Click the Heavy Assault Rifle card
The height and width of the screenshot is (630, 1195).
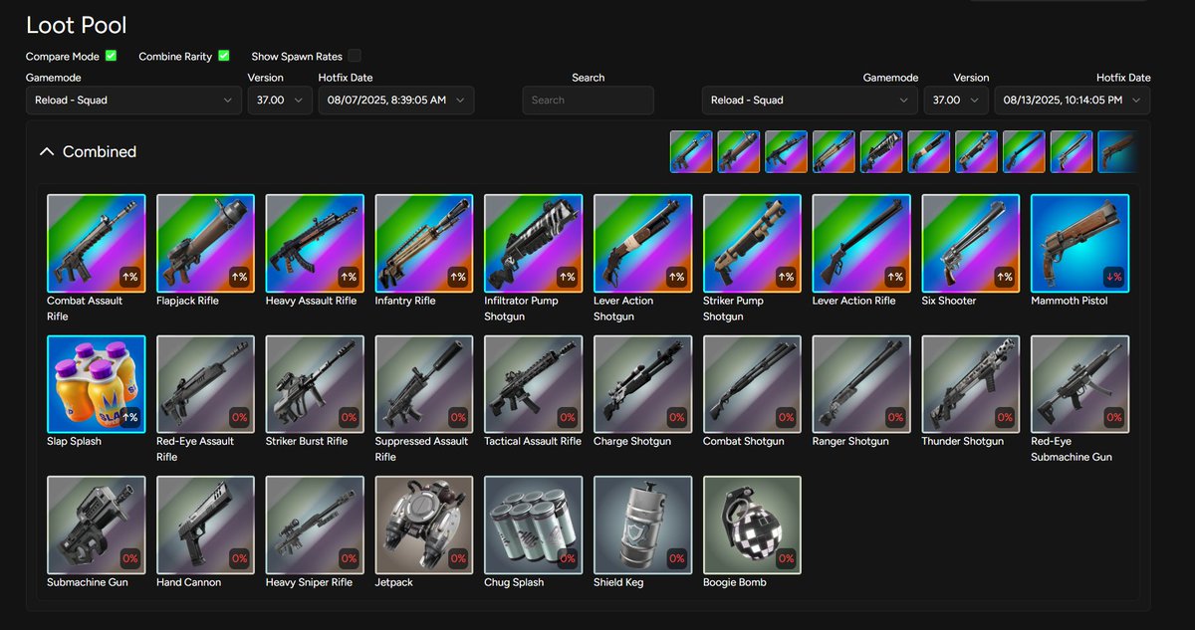315,243
